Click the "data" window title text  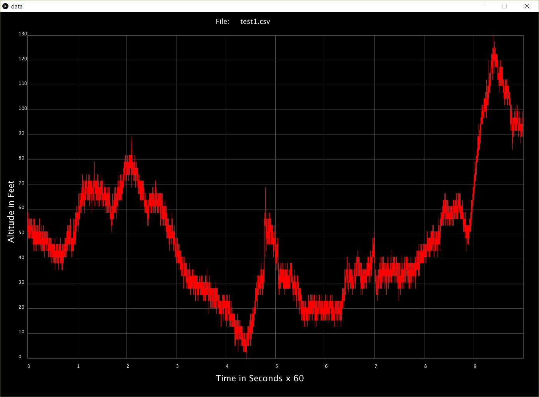(17, 7)
